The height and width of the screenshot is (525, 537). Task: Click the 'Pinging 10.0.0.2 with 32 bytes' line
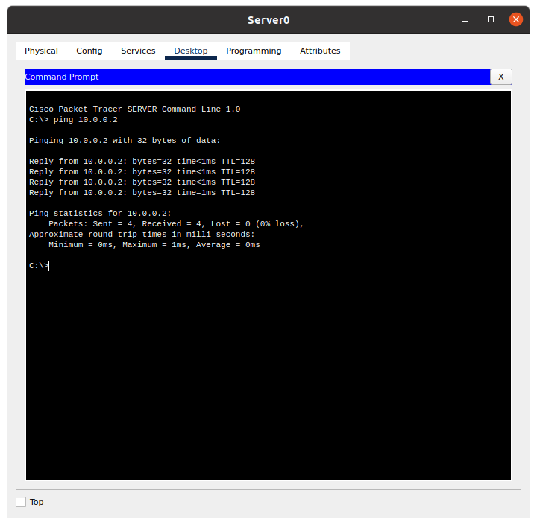125,140
